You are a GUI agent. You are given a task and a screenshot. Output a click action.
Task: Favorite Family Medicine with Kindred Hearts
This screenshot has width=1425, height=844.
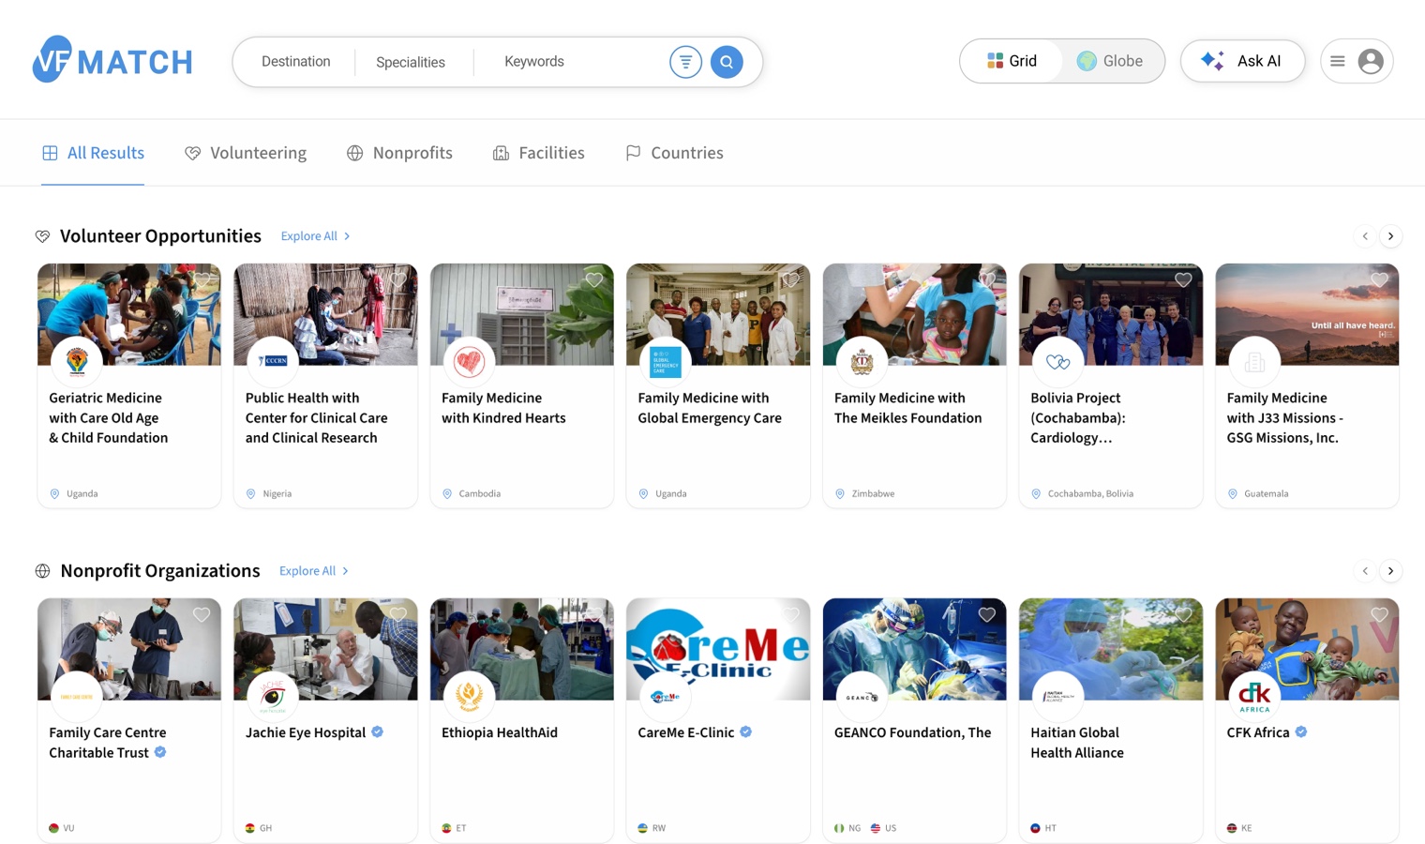pos(594,279)
